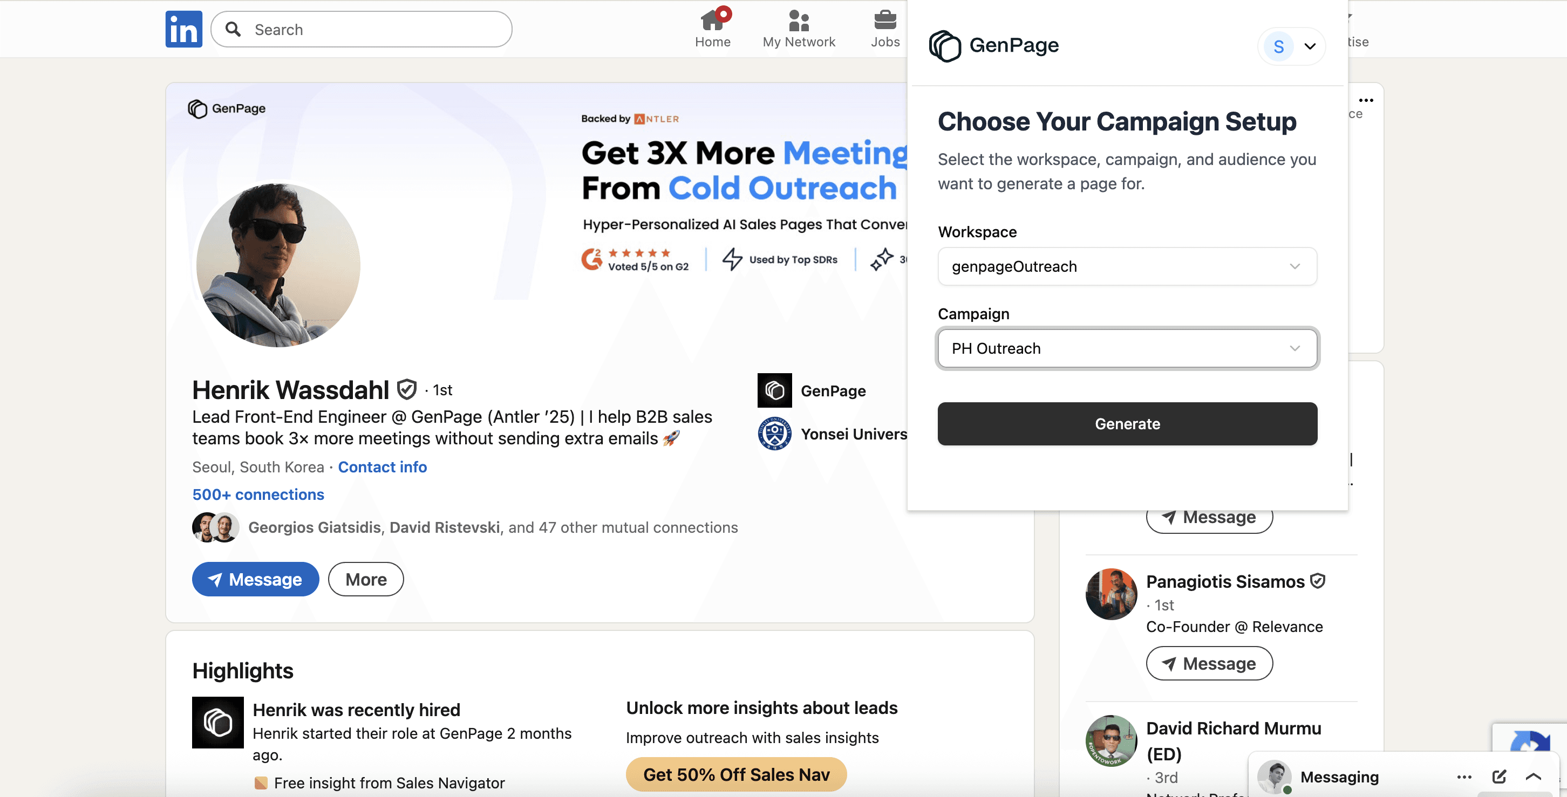Open GenPage company logo on profile
1567x797 pixels.
(774, 390)
